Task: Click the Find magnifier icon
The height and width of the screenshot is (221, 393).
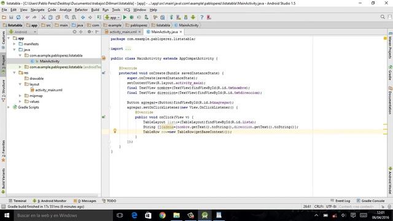Action: [67, 17]
